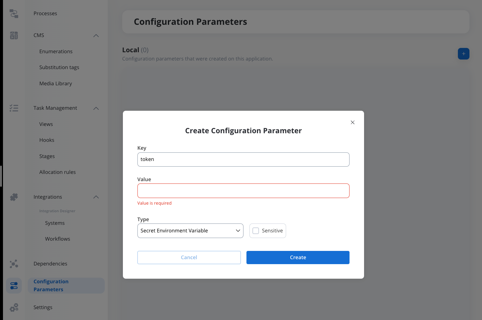Go to Allocation rules

pos(57,172)
